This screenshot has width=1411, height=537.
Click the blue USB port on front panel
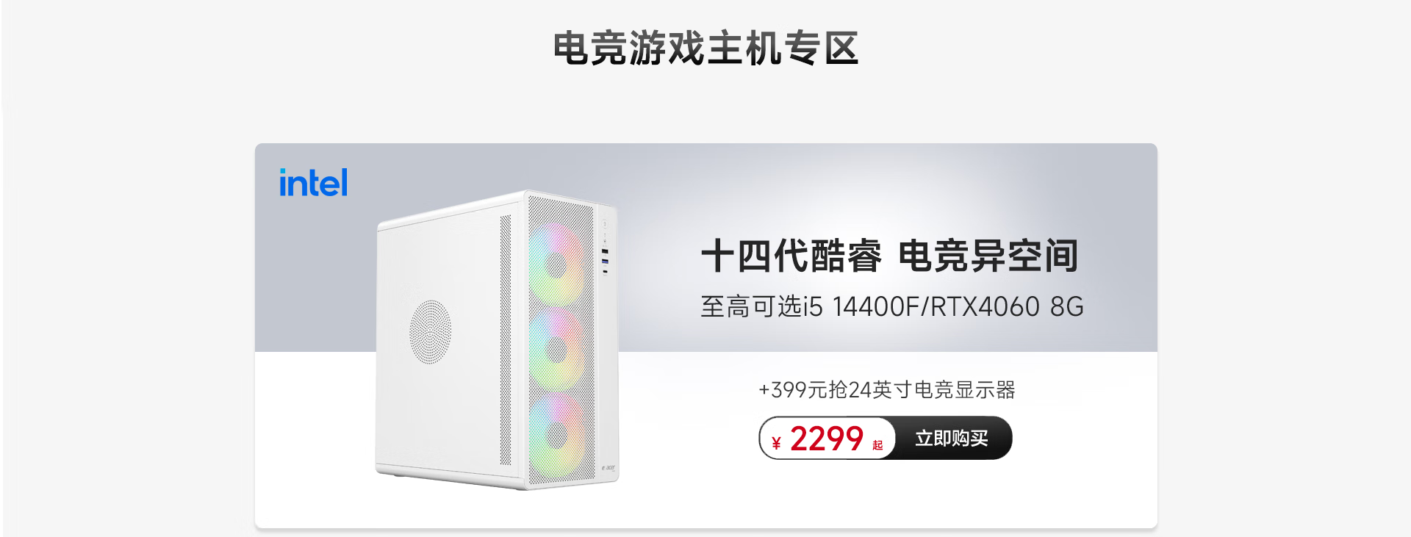tap(605, 262)
